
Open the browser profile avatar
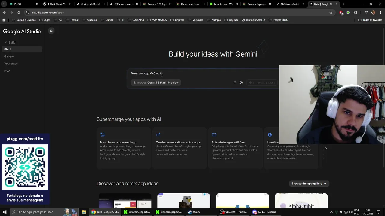(373, 13)
